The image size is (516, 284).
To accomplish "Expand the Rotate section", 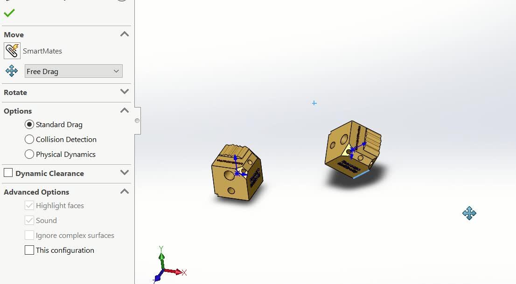I will coord(124,93).
